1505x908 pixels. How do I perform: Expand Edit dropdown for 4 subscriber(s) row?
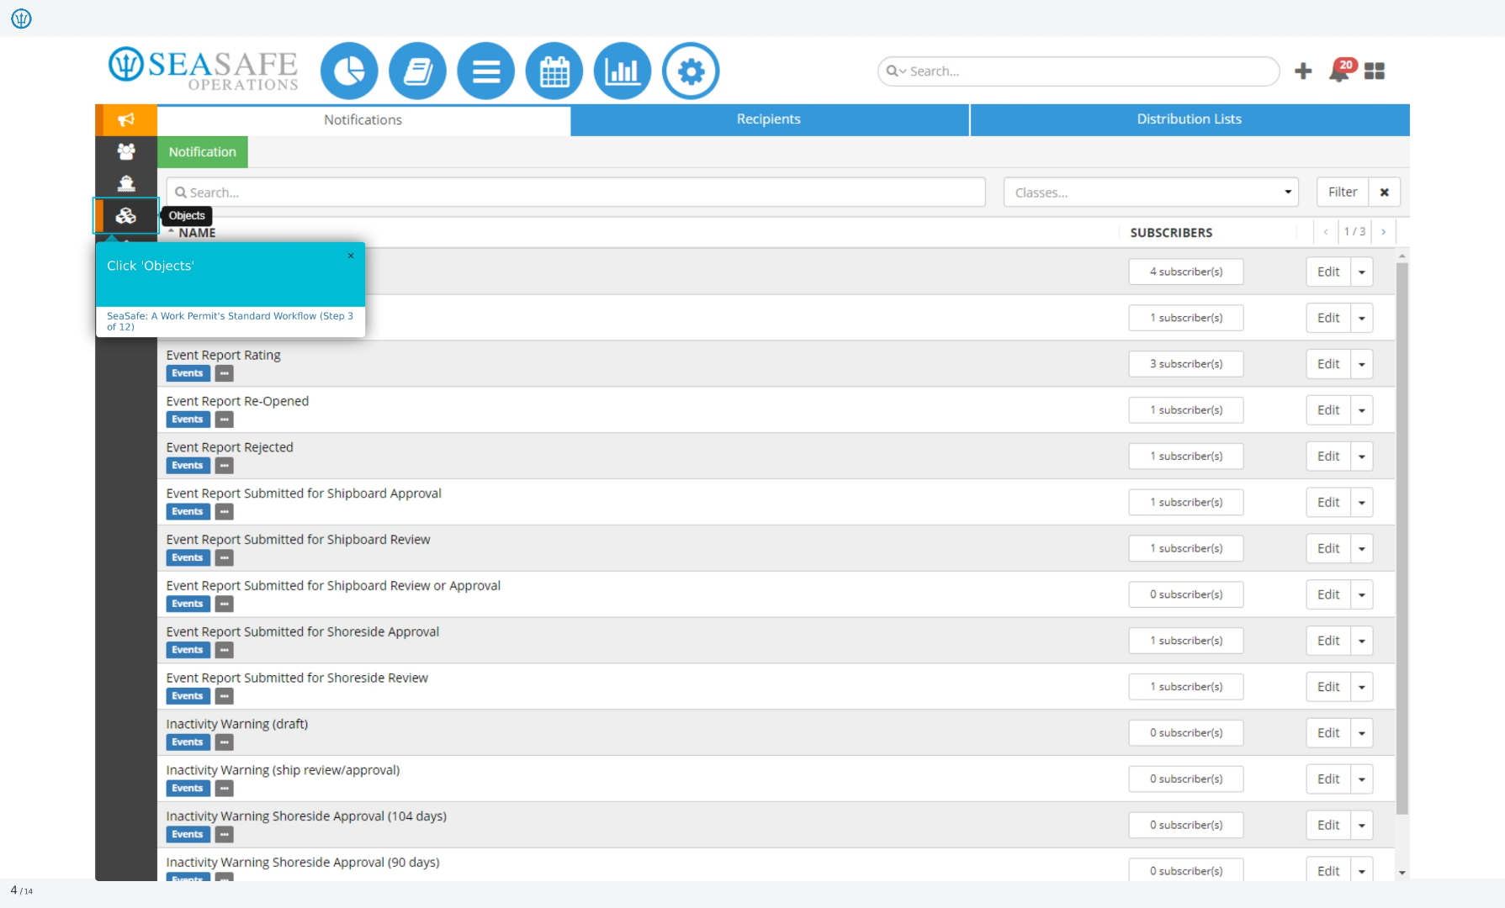[x=1362, y=272]
